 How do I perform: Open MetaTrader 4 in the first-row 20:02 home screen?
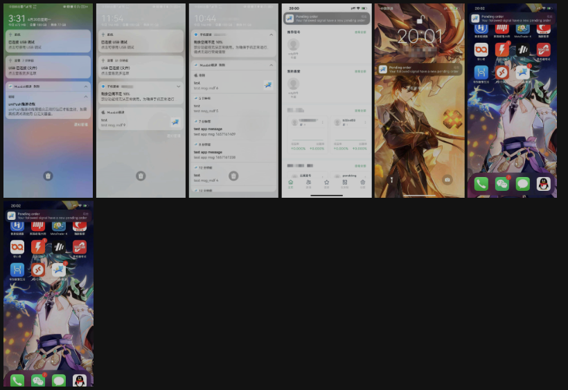tap(523, 29)
